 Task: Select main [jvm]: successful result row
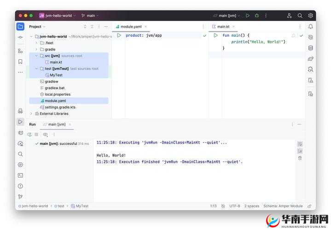click(x=62, y=144)
